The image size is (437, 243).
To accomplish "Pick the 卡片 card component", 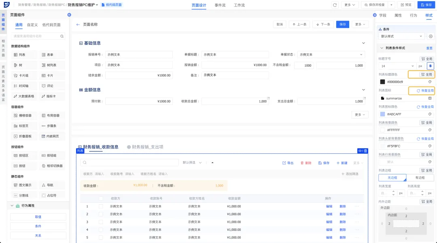I will click(x=52, y=75).
